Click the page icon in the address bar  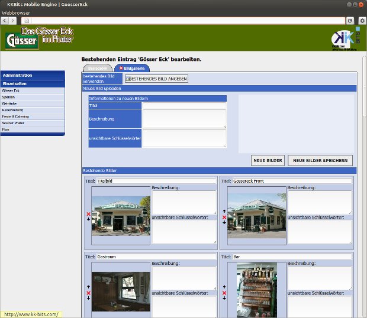click(27, 21)
